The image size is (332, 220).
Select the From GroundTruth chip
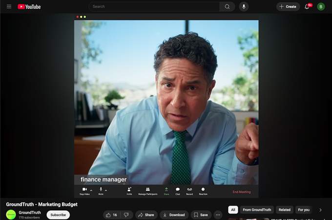tap(257, 210)
